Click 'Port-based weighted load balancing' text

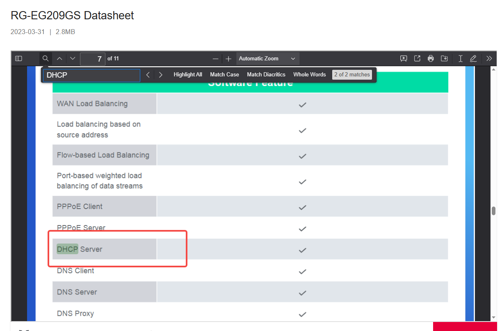pyautogui.click(x=100, y=181)
